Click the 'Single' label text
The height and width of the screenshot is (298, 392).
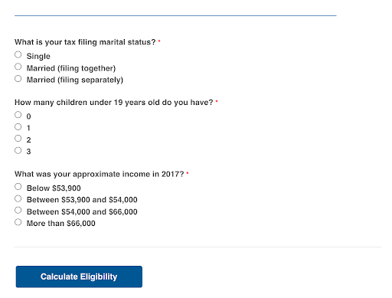[x=38, y=56]
